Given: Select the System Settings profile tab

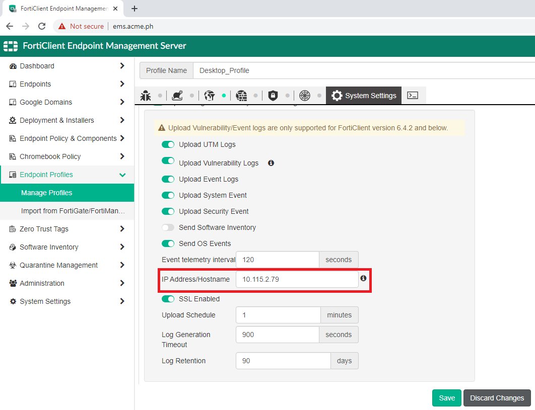Looking at the screenshot, I should 364,96.
